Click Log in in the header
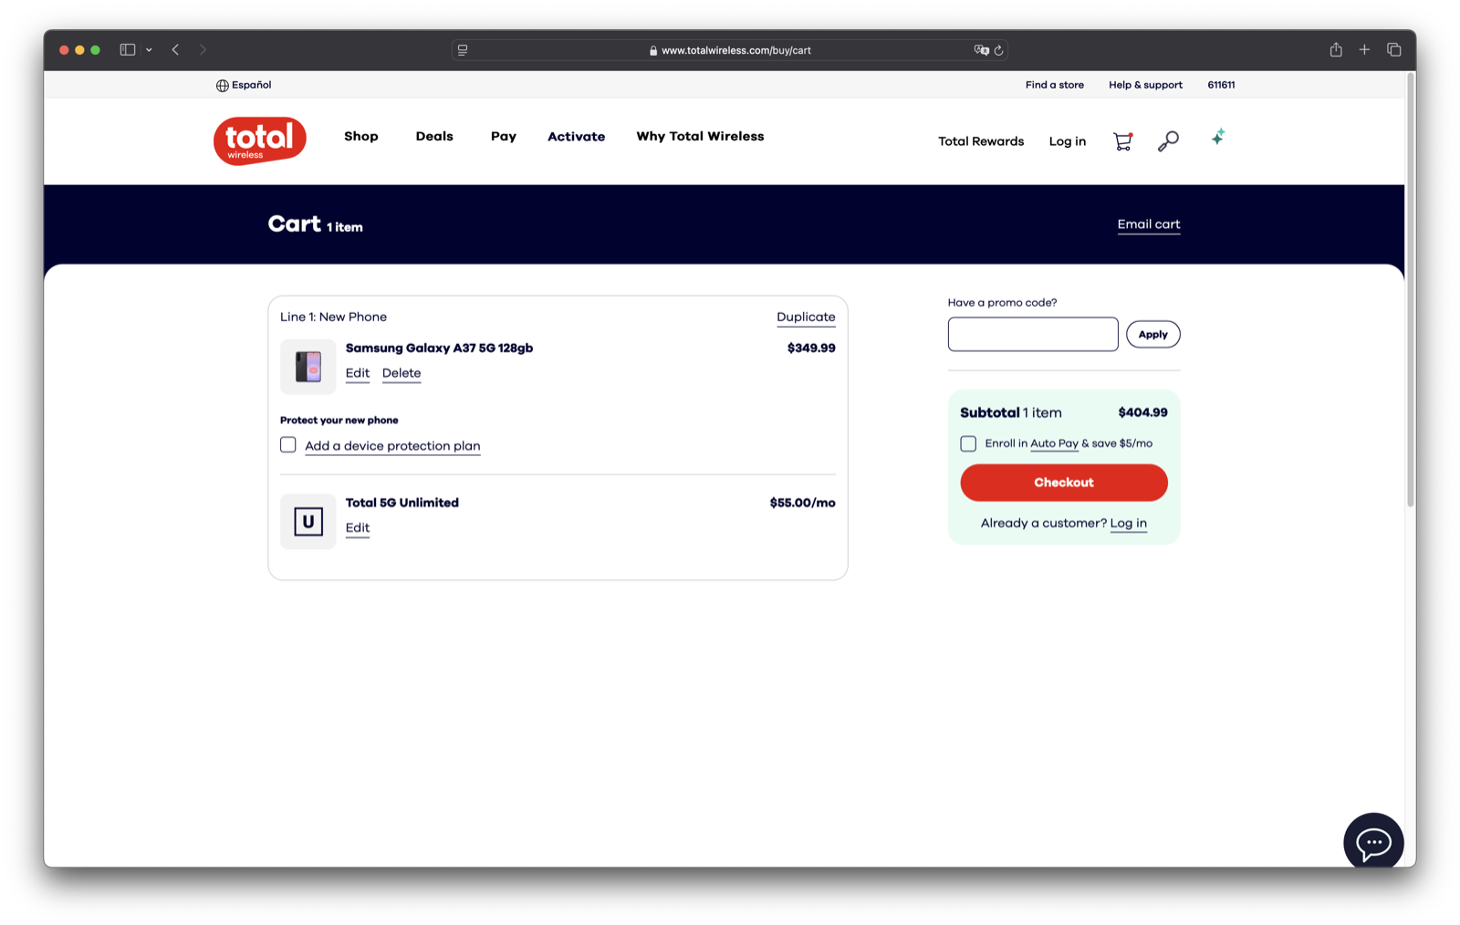 (1068, 141)
